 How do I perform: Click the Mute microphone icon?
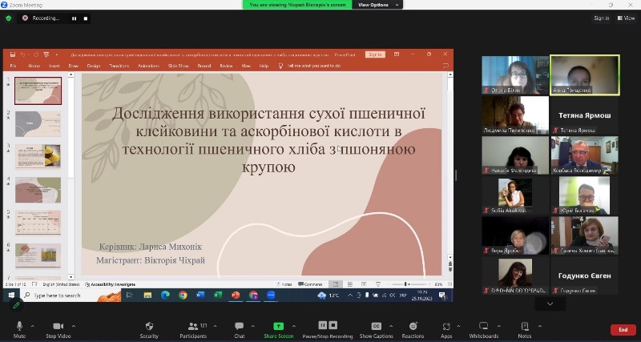(x=19, y=326)
